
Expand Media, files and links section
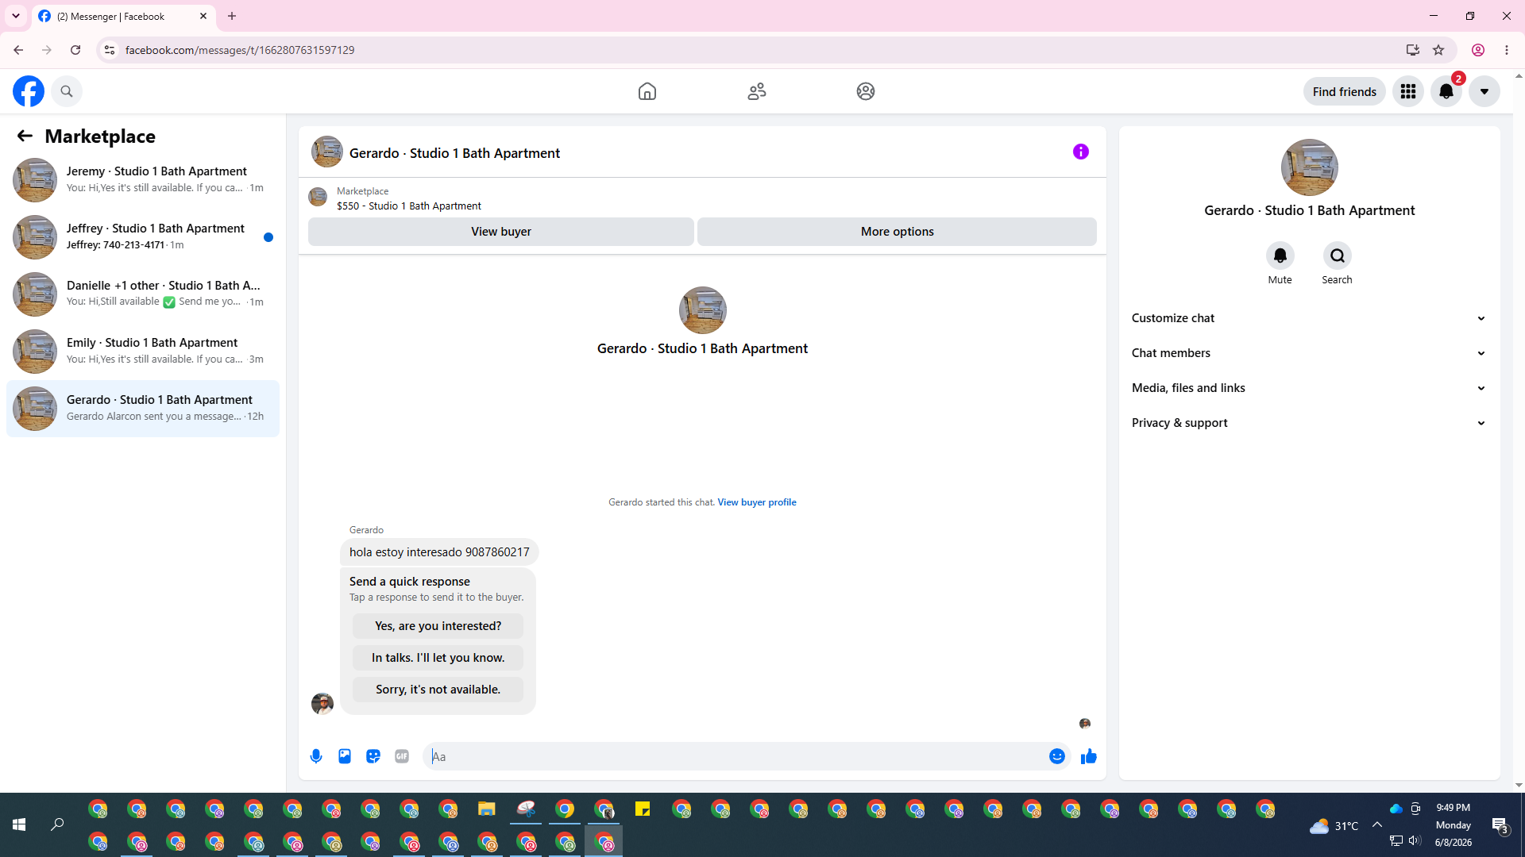[1310, 388]
